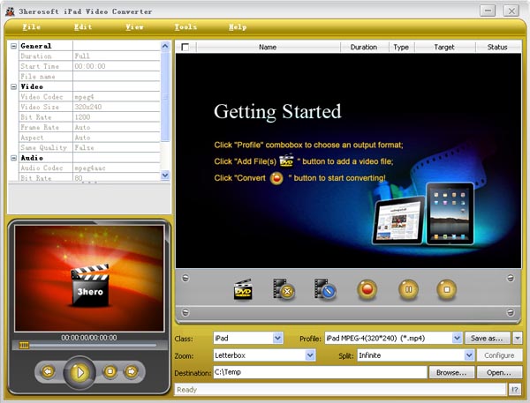This screenshot has width=530, height=403.
Task: Open the Edit menu
Action: [x=83, y=27]
